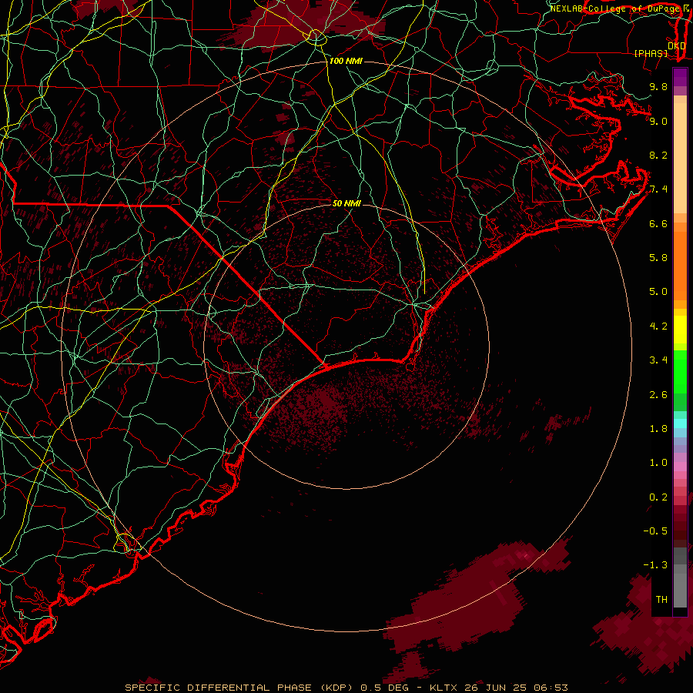This screenshot has width=693, height=693.
Task: Pick the gray swatch at the color bar bottom
Action: click(680, 590)
